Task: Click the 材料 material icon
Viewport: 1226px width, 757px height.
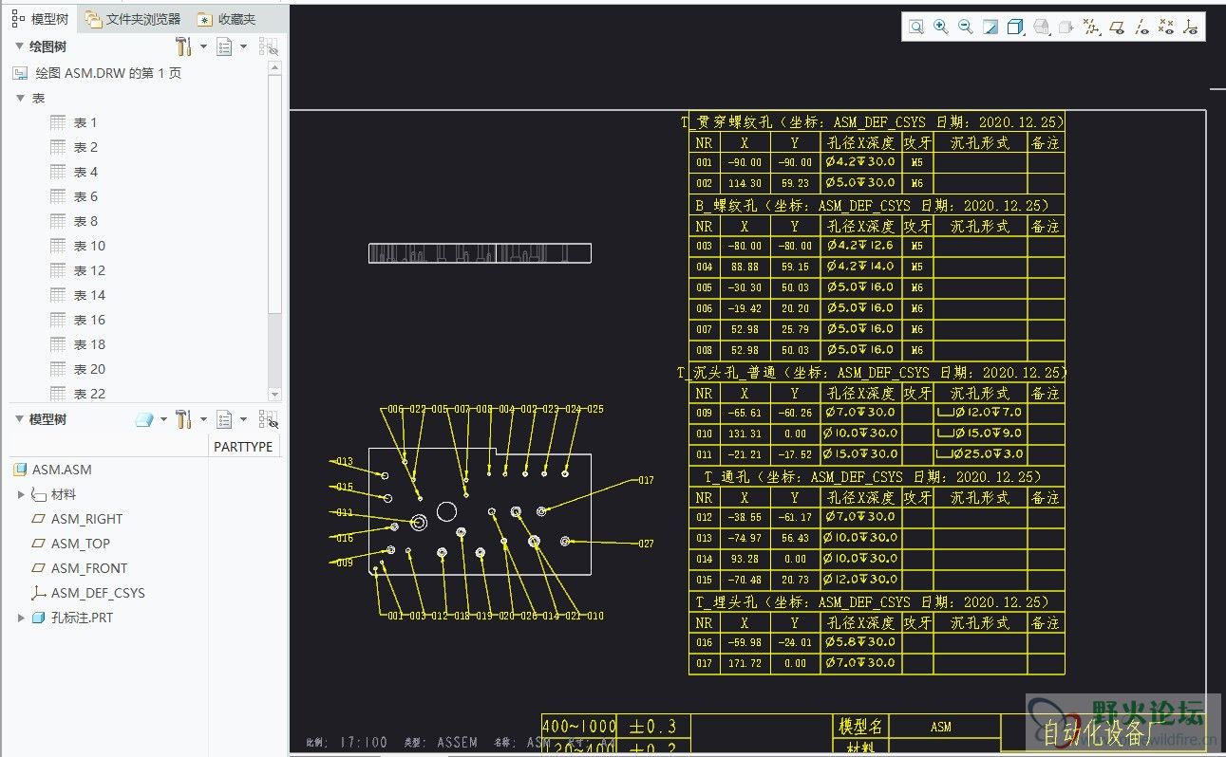Action: [x=39, y=494]
